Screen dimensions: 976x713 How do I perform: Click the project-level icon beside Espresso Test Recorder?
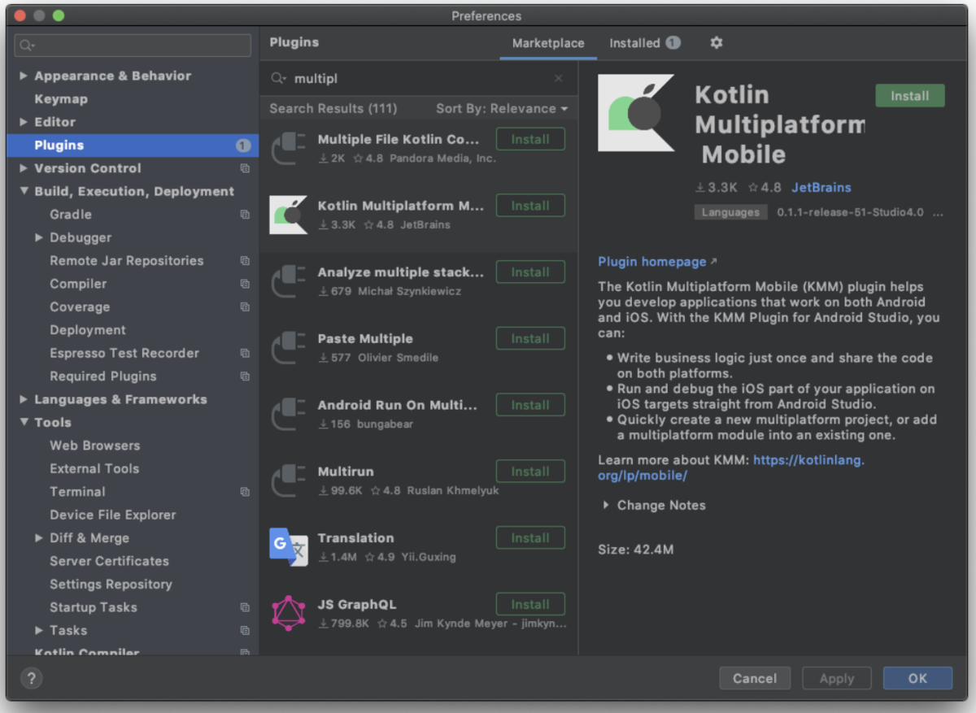245,354
